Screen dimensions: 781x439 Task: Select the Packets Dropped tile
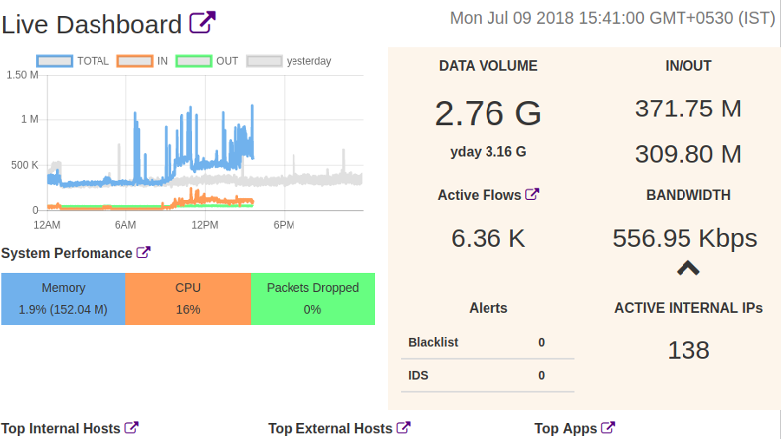tap(312, 298)
